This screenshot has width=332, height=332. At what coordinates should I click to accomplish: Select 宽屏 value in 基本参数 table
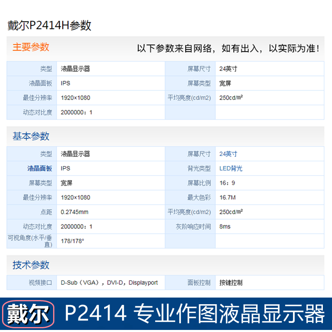[x=66, y=183]
